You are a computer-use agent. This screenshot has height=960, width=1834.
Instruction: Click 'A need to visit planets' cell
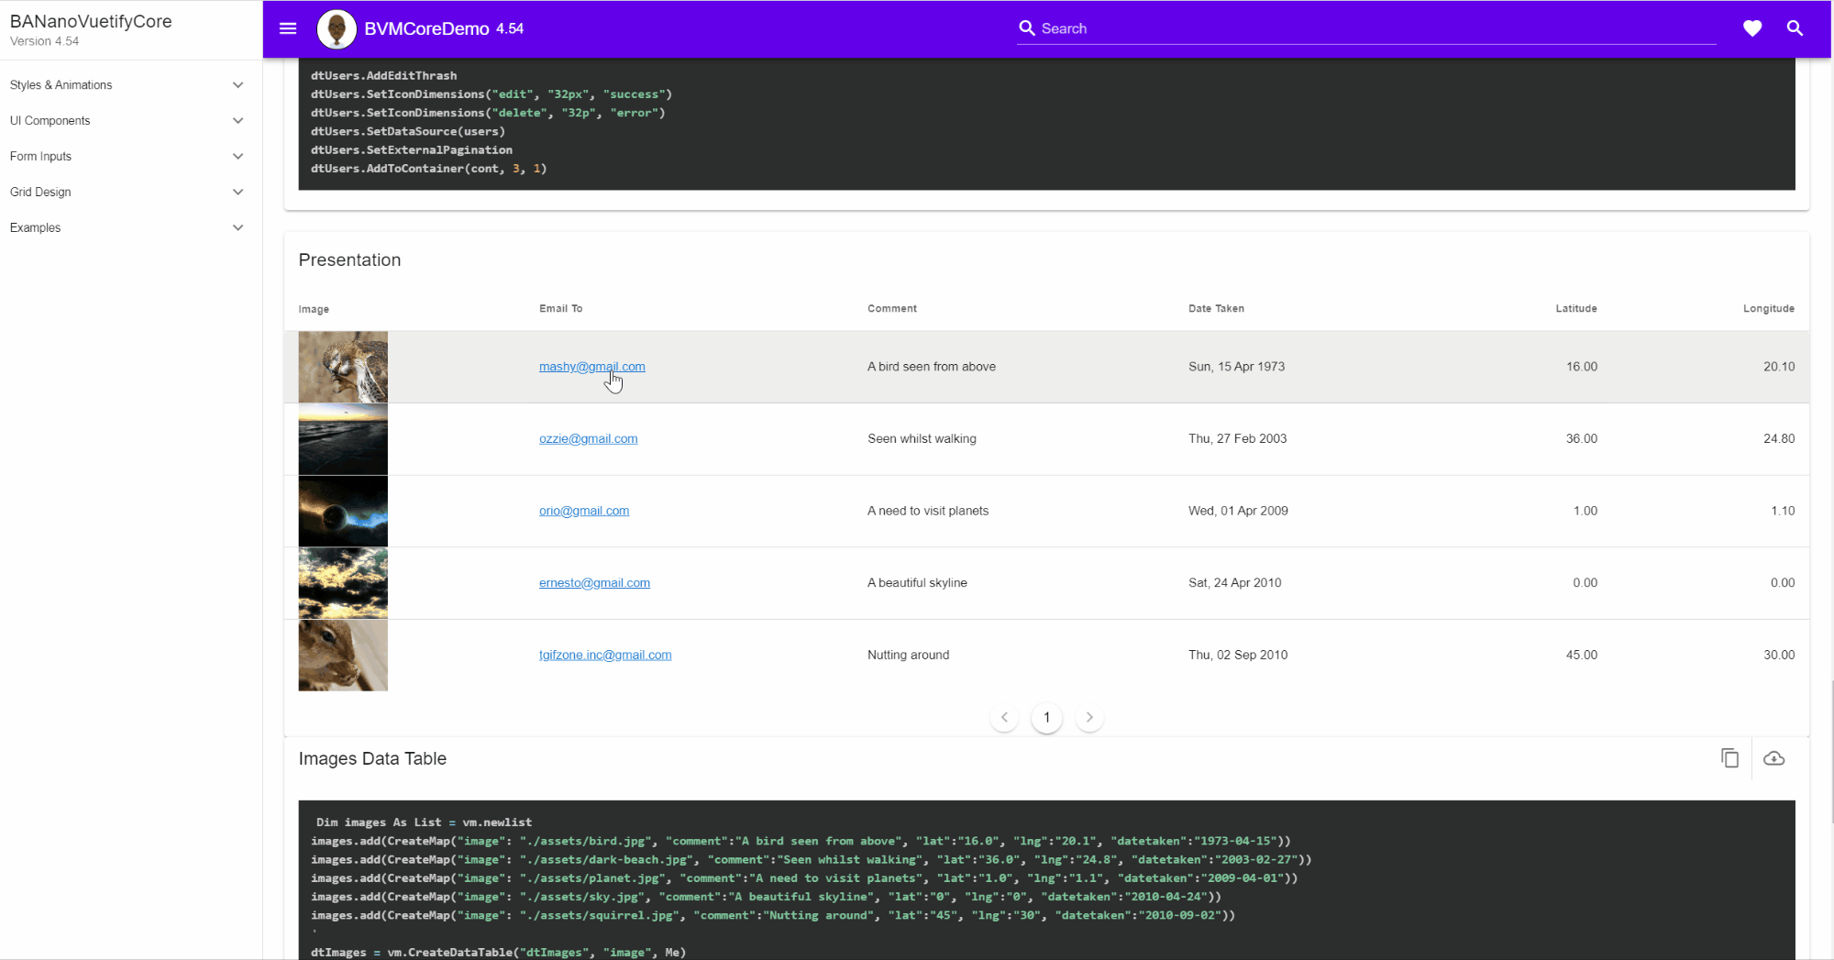point(928,511)
